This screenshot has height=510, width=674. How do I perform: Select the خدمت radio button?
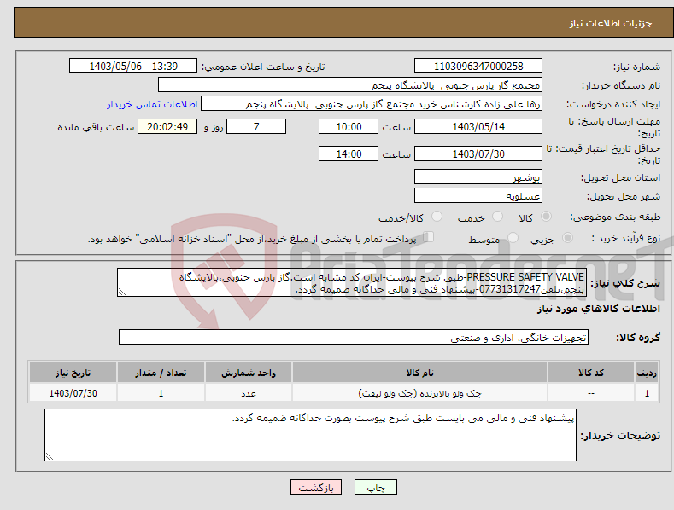coord(497,217)
